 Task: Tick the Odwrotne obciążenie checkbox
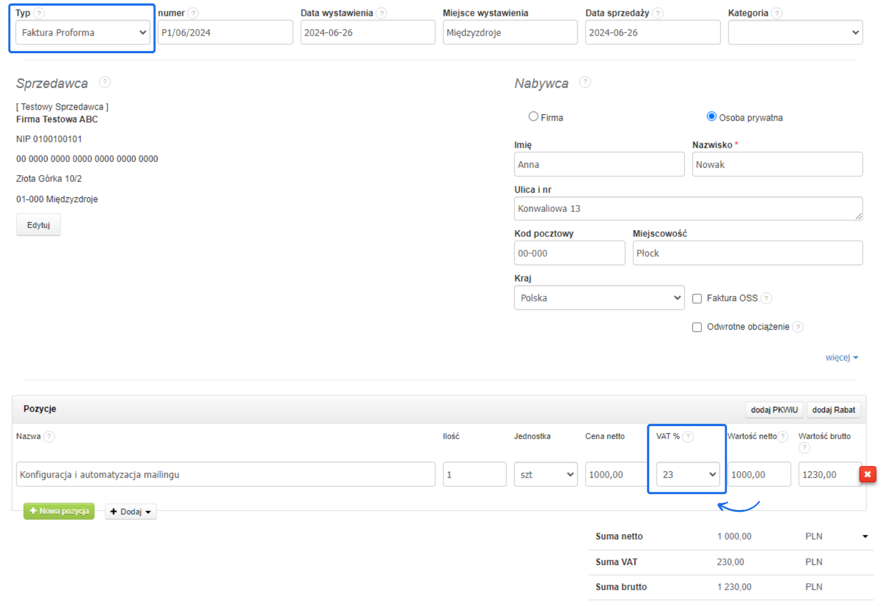[x=697, y=328]
